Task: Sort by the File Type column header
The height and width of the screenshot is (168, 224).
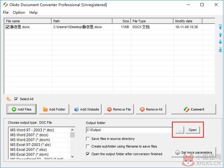Action: pyautogui.click(x=152, y=21)
